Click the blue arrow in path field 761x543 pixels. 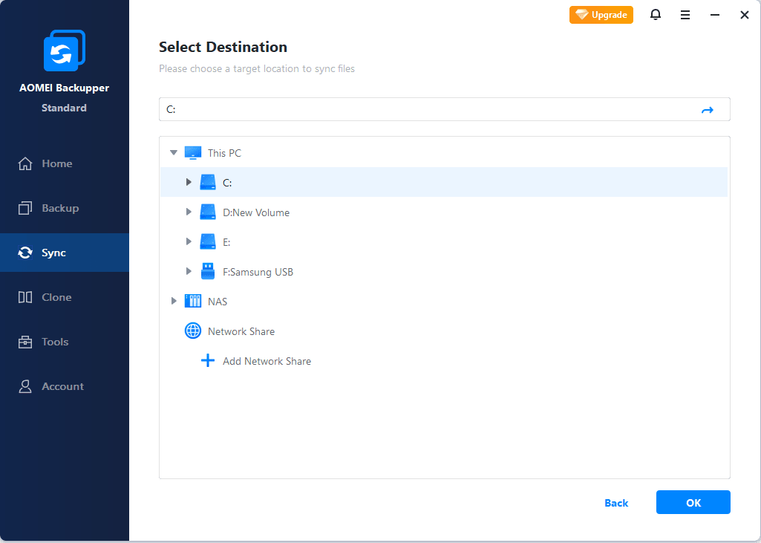[707, 110]
